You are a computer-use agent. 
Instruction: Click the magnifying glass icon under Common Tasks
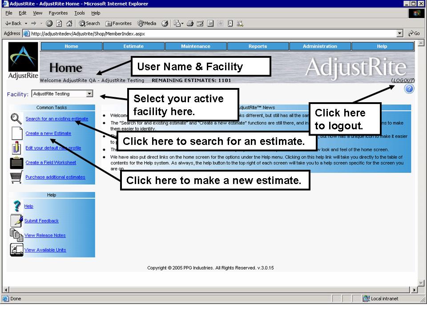click(16, 119)
